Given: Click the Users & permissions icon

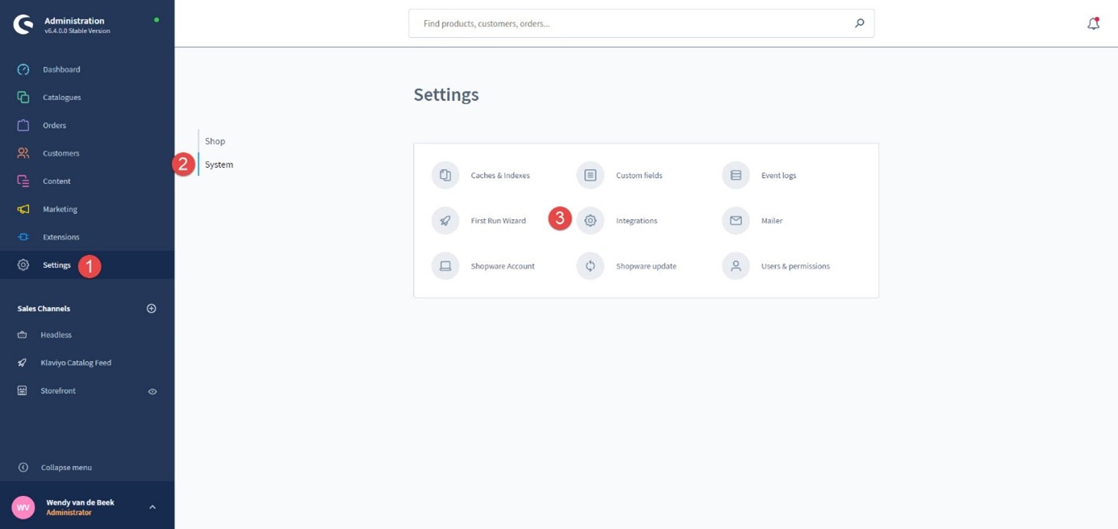Looking at the screenshot, I should tap(736, 266).
